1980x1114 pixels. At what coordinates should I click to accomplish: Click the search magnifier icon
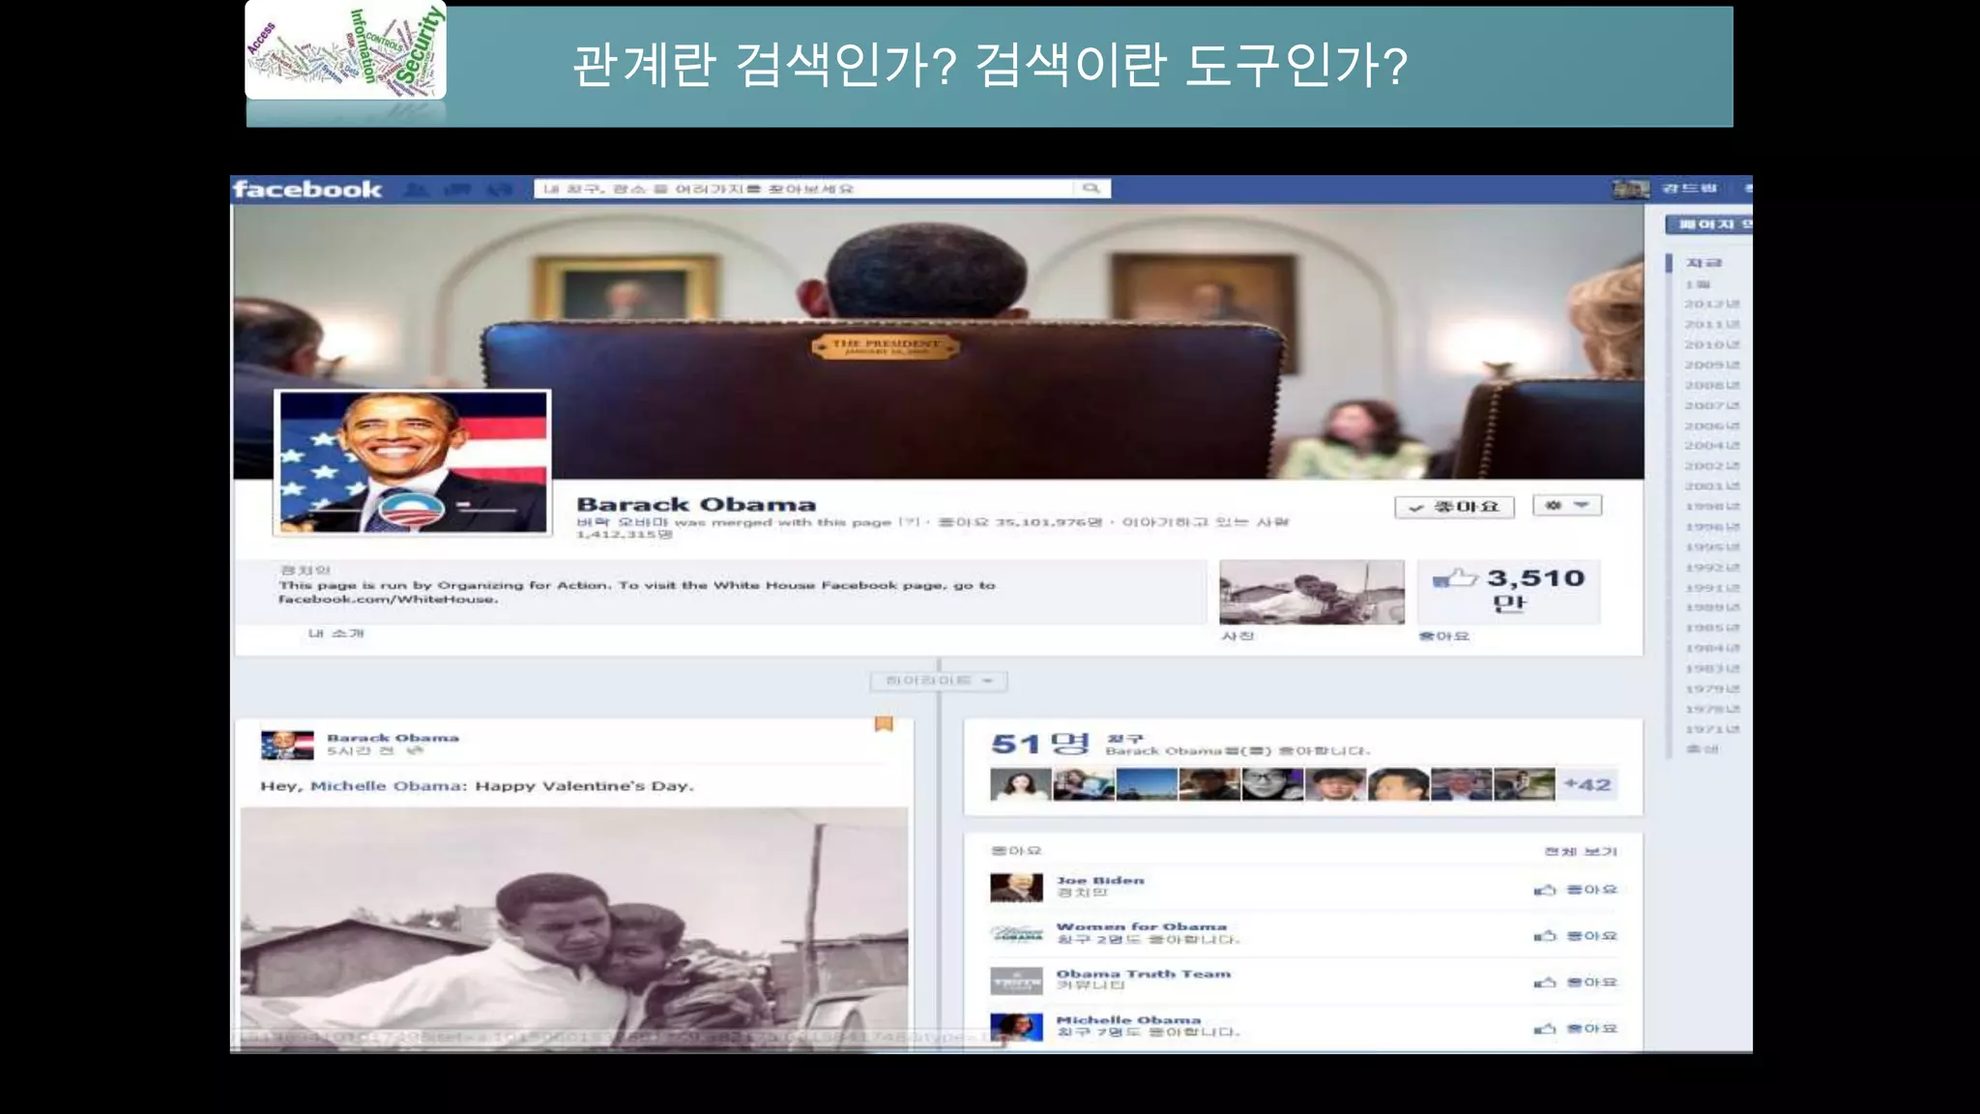(1092, 189)
